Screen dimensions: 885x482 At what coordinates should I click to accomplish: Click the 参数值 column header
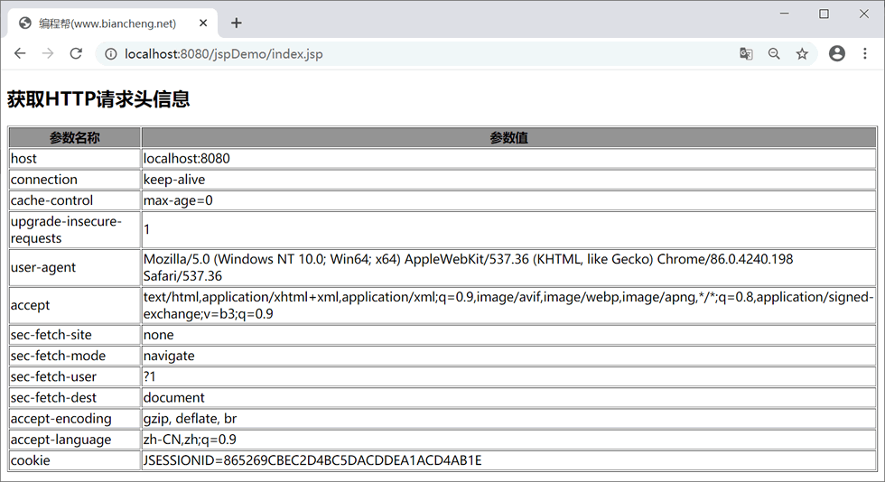[x=508, y=138]
